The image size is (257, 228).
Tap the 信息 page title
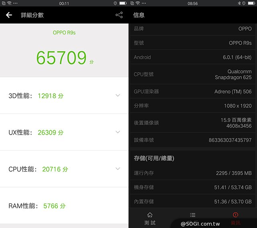[139, 15]
